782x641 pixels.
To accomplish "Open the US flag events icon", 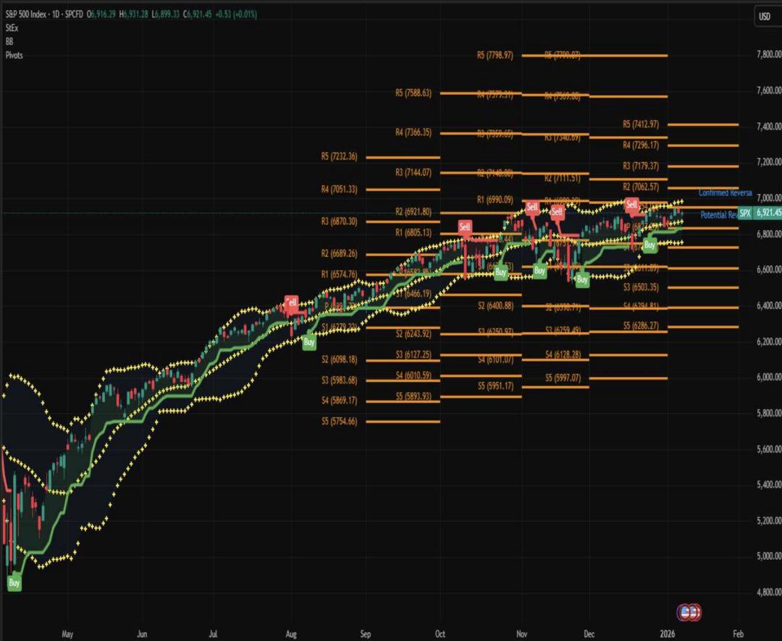I will click(x=689, y=612).
